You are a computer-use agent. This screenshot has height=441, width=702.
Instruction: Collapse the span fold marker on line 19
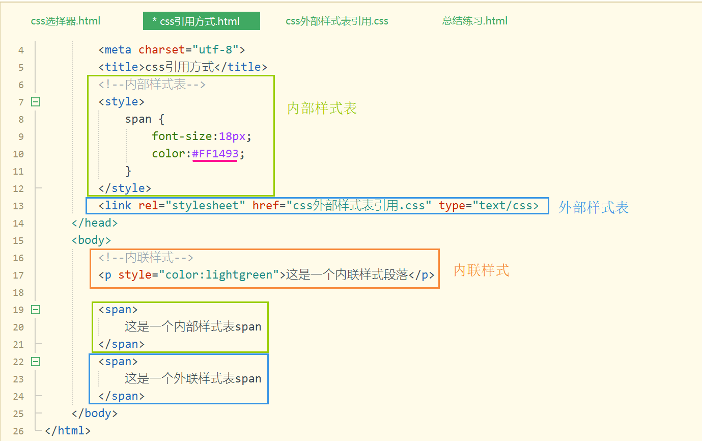pos(36,310)
